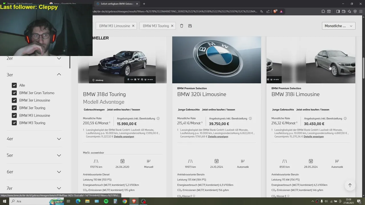This screenshot has width=365, height=205.
Task: Open info icon for 15.990,00 € Angebotspreis
Action: pos(158,118)
